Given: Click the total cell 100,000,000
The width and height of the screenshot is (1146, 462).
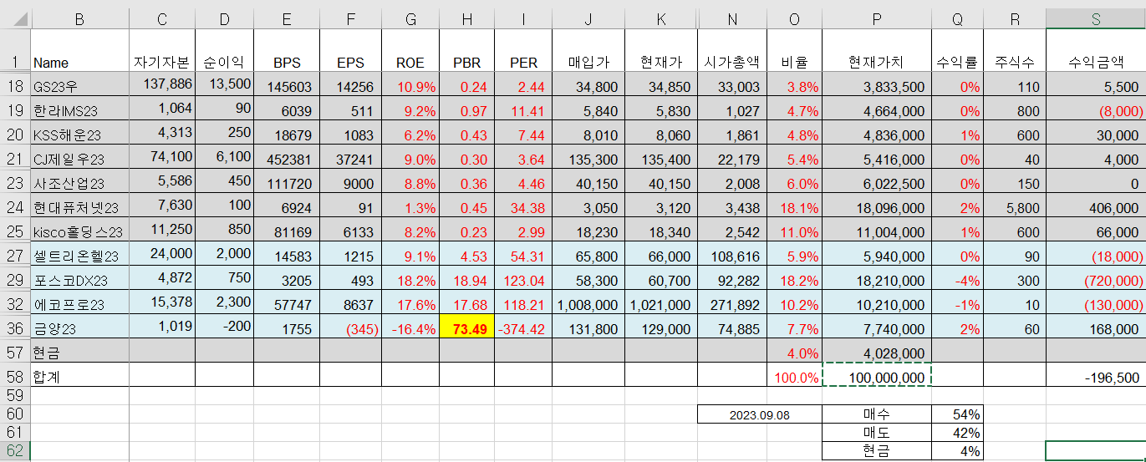Looking at the screenshot, I should [877, 376].
